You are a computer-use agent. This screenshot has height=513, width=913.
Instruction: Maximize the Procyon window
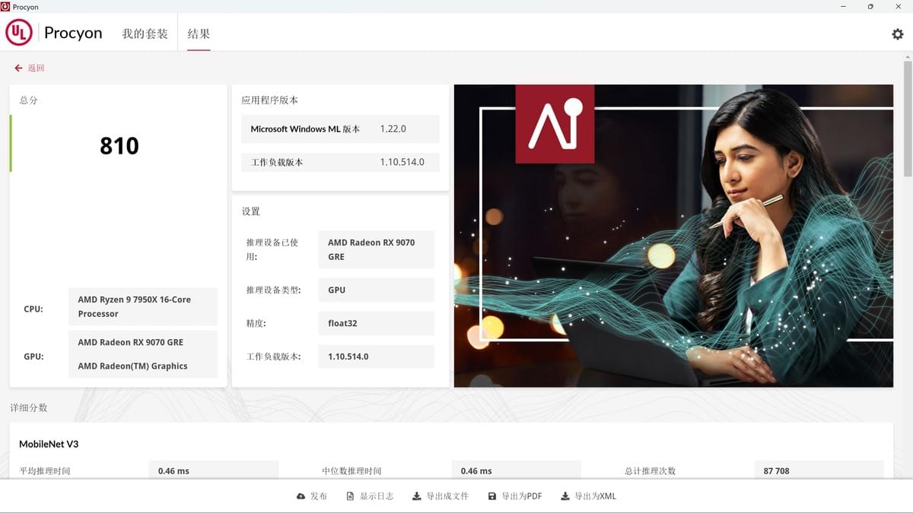click(870, 6)
